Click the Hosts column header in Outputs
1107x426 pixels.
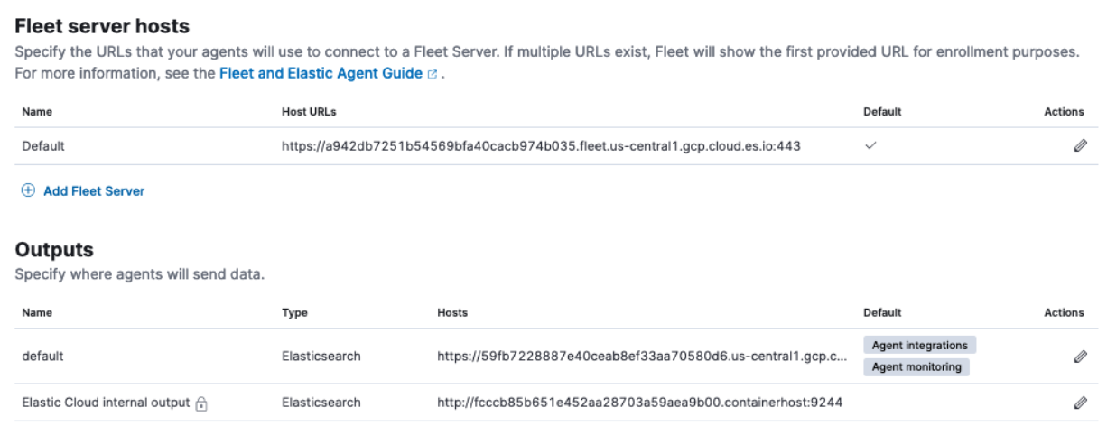tap(451, 313)
